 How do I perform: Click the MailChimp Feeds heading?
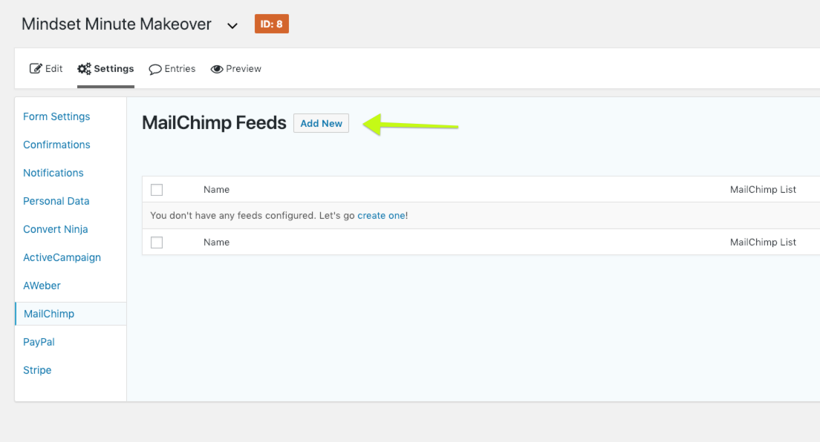pos(215,123)
